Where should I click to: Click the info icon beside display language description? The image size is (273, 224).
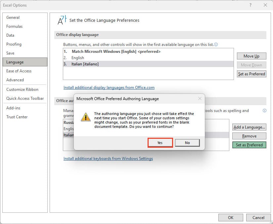point(216,45)
